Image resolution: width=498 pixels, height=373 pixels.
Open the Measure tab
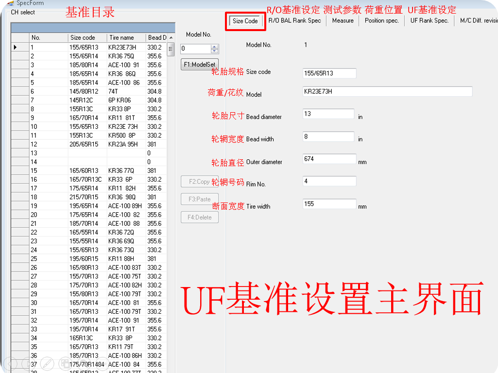coord(343,21)
